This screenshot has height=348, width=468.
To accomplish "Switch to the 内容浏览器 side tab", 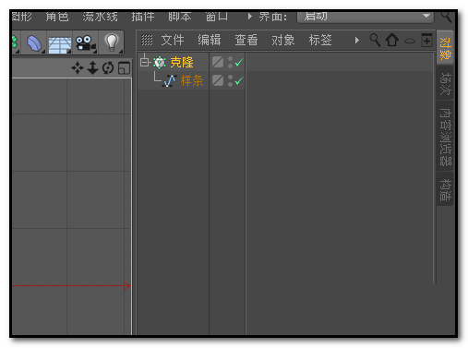I will pyautogui.click(x=445, y=137).
